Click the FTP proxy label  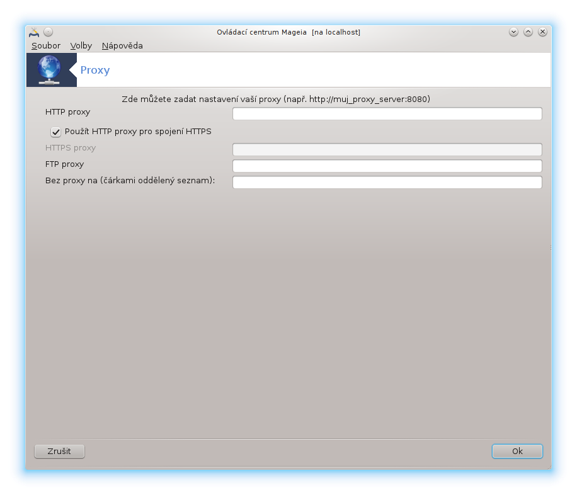coord(64,164)
